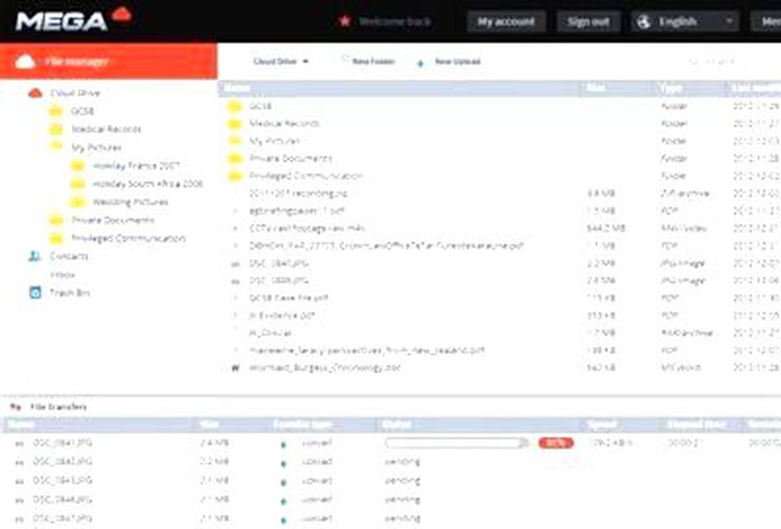Click the plus icon for New Upload
This screenshot has height=529, width=781.
click(x=420, y=63)
